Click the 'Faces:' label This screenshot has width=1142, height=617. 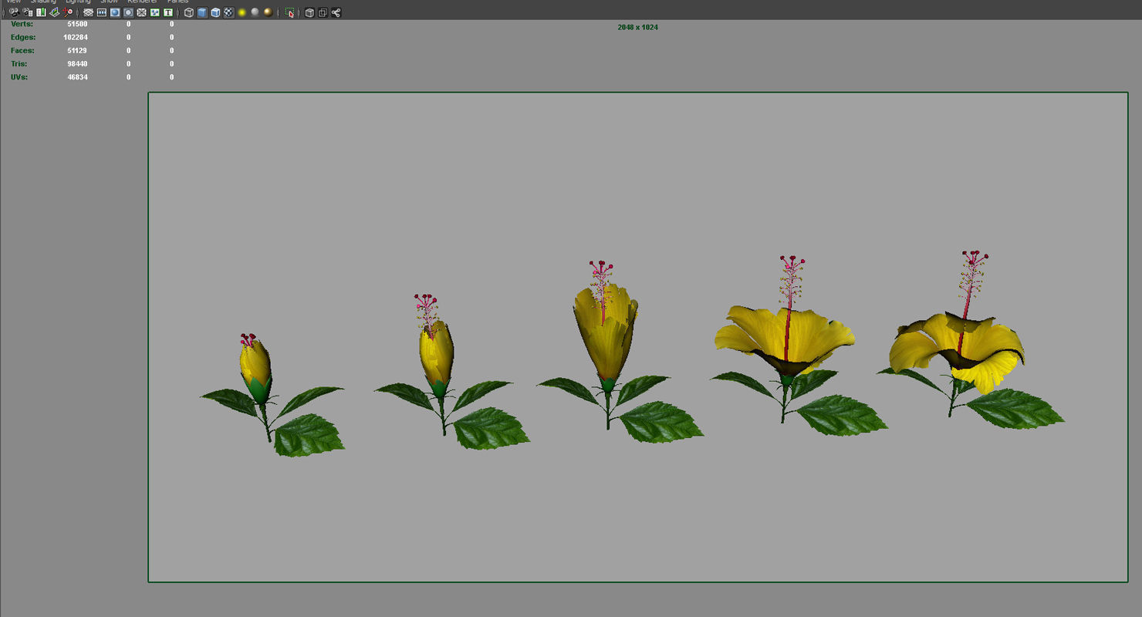pos(22,50)
